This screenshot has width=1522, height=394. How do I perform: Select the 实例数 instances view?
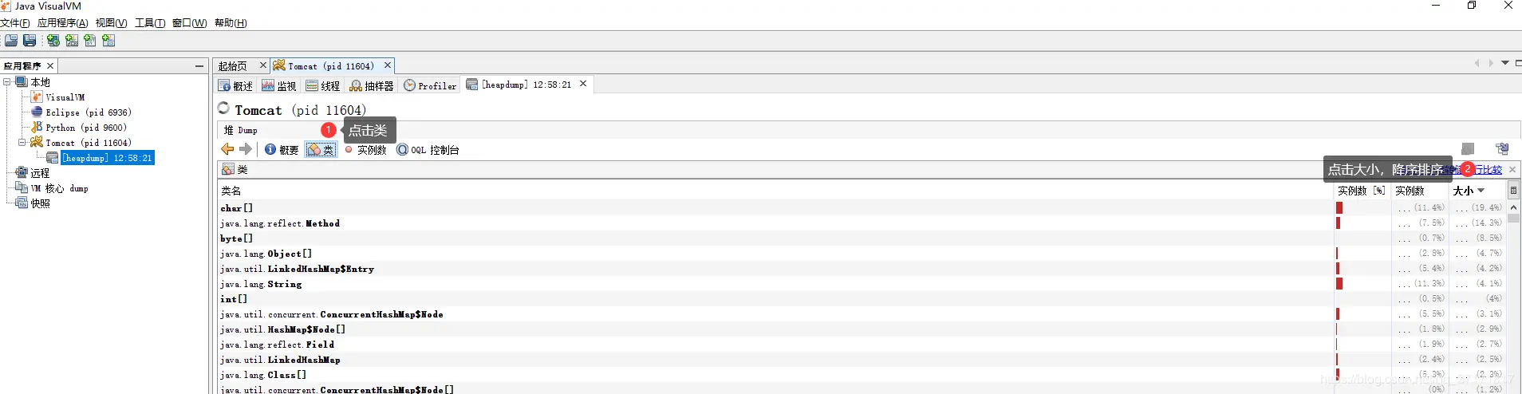click(366, 150)
